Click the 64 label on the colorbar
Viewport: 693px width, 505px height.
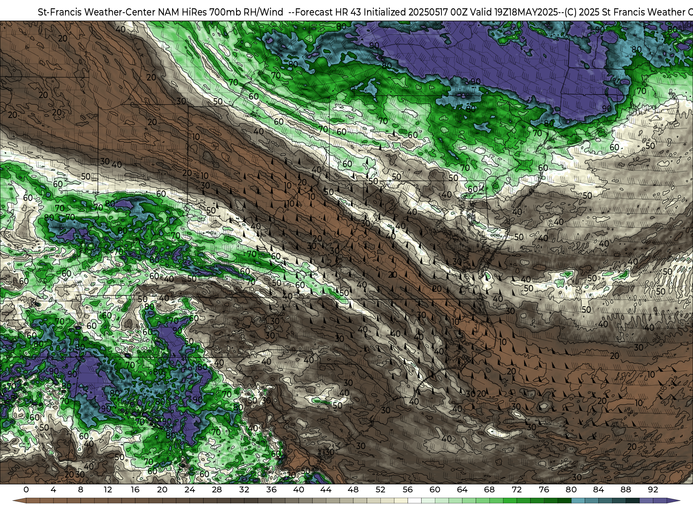462,489
